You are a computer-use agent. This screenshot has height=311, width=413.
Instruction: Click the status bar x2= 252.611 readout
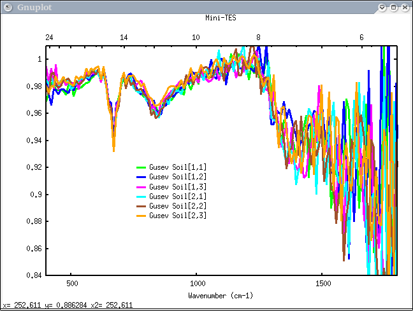pyautogui.click(x=112, y=305)
